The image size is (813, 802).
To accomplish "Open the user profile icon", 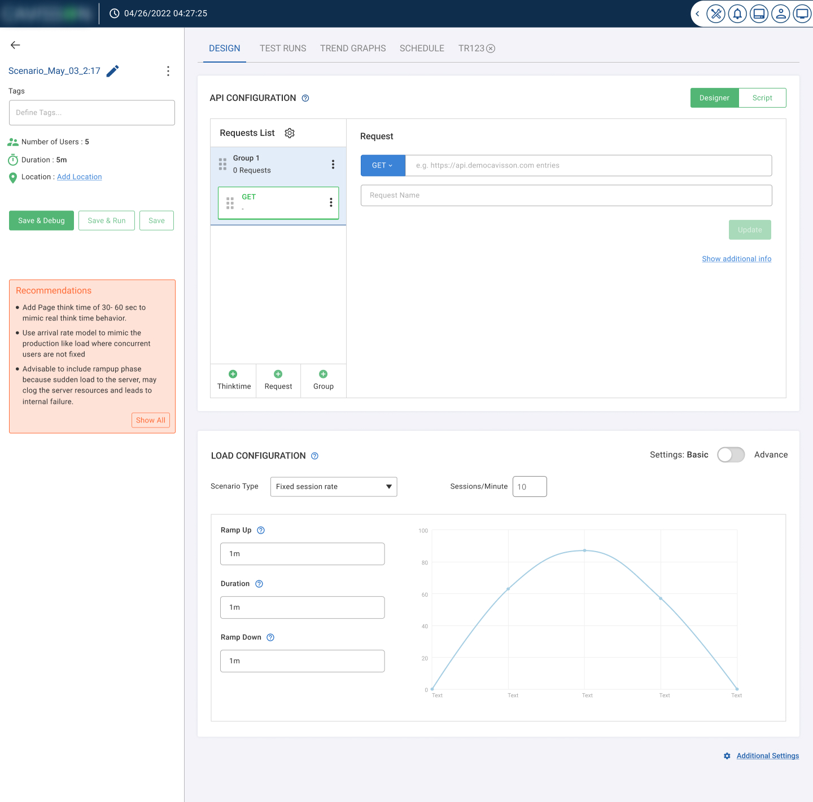I will point(781,14).
